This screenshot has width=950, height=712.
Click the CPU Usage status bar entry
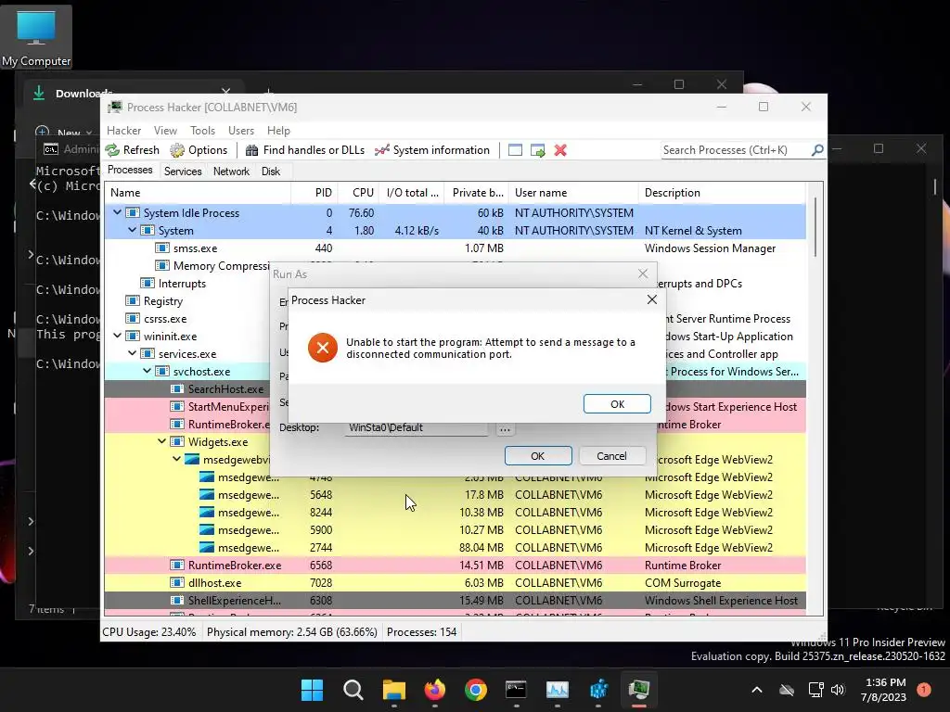(x=149, y=632)
